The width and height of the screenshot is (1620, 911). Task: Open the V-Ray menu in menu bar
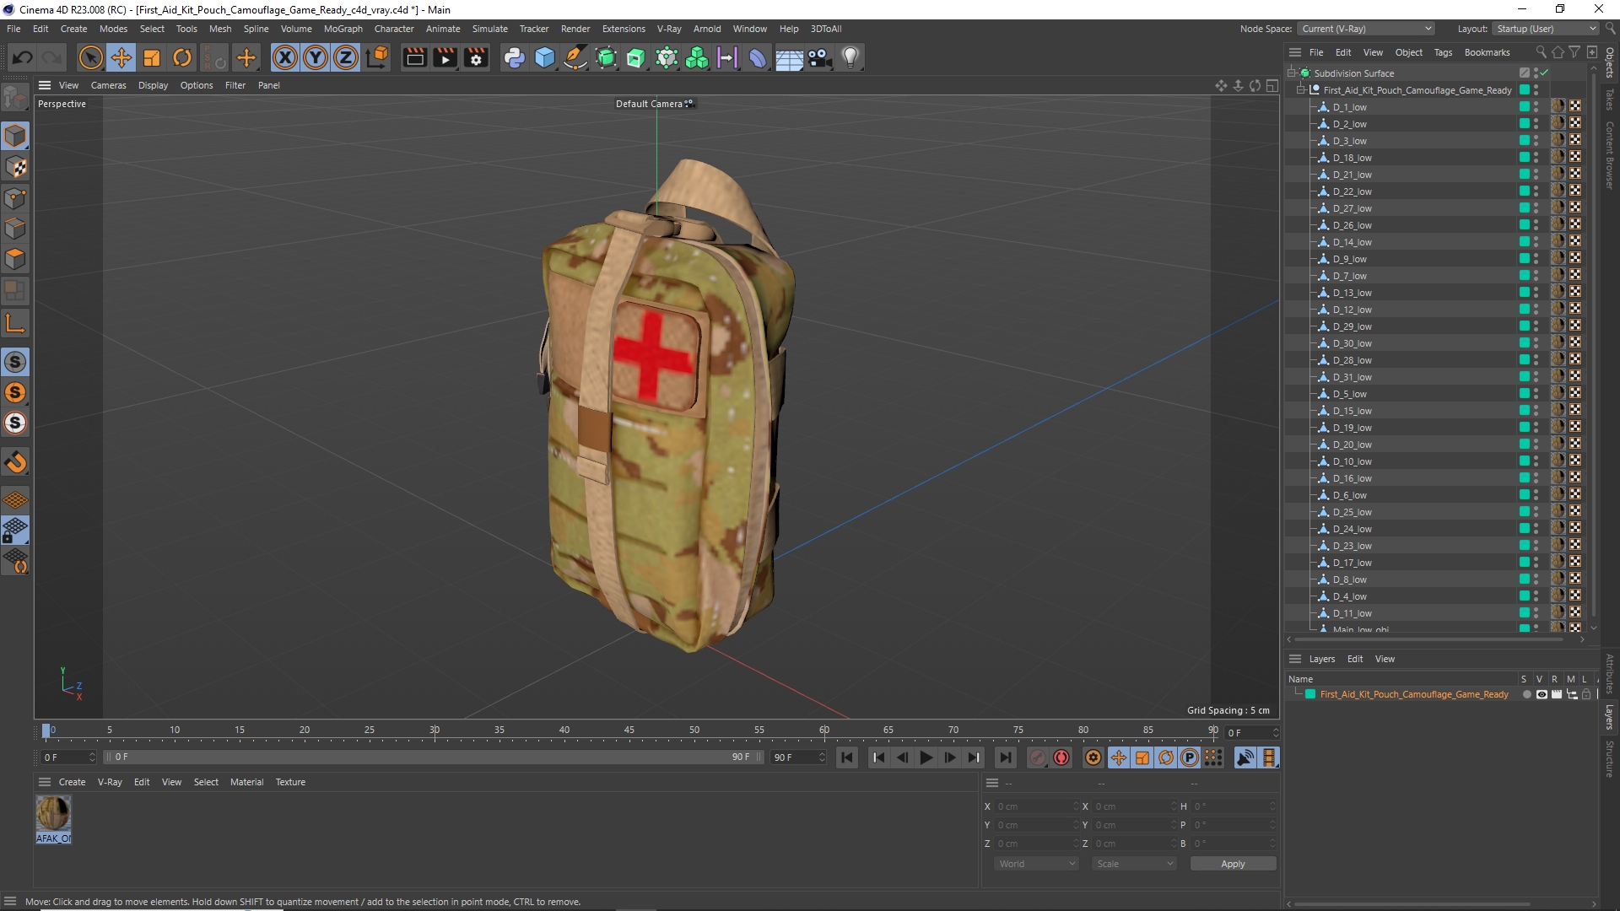click(669, 29)
